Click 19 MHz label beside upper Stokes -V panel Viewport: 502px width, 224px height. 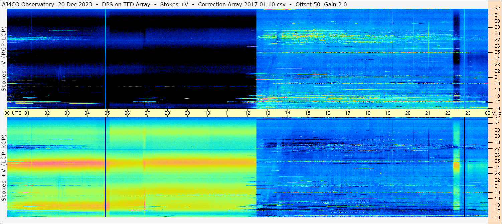tap(497, 89)
